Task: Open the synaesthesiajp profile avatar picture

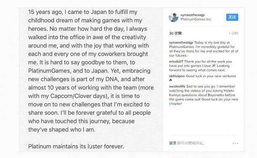Action: (x=174, y=17)
